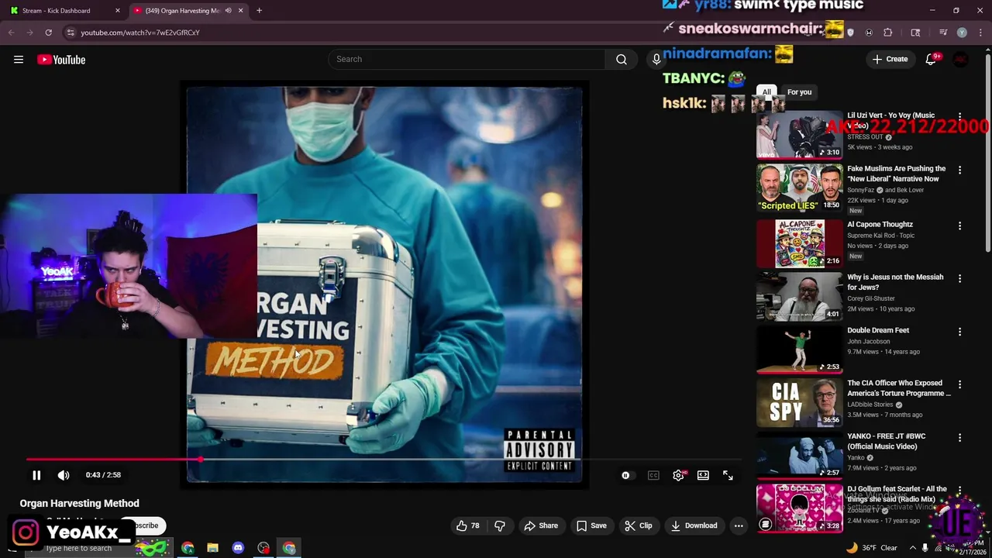Mute the YouTube tab via speaker icon
This screenshot has width=992, height=558.
(228, 11)
